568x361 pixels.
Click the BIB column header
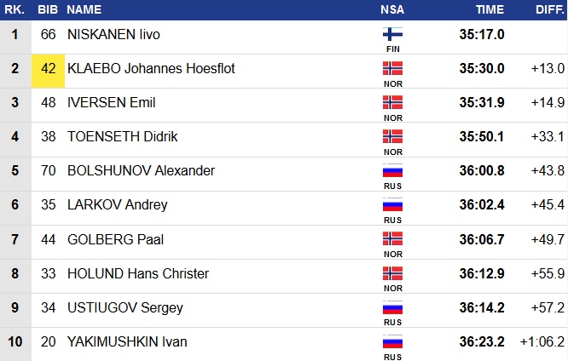click(48, 9)
